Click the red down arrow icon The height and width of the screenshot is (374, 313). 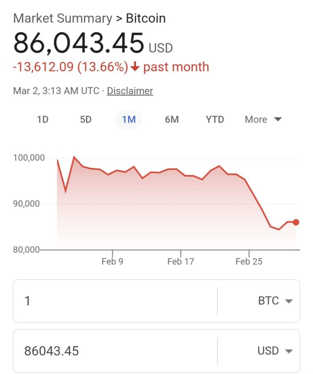pos(135,67)
